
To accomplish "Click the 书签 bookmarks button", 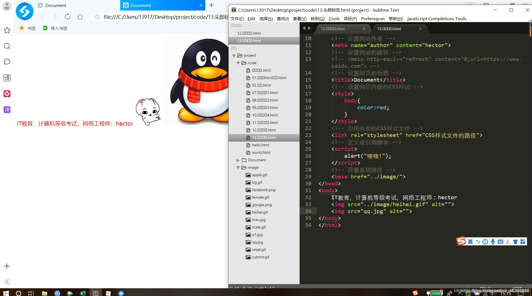I will (27, 28).
